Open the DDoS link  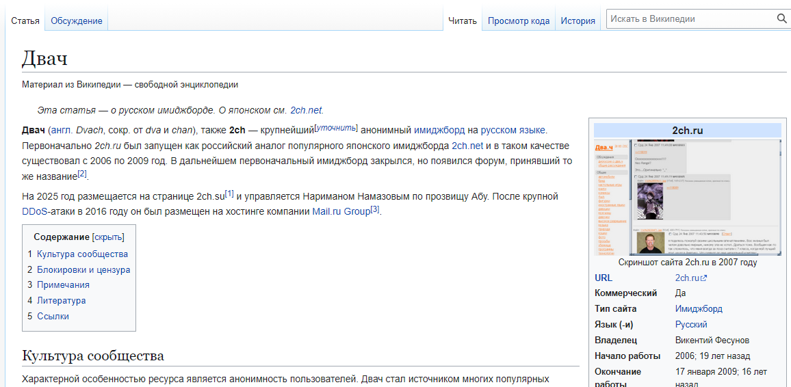click(34, 212)
